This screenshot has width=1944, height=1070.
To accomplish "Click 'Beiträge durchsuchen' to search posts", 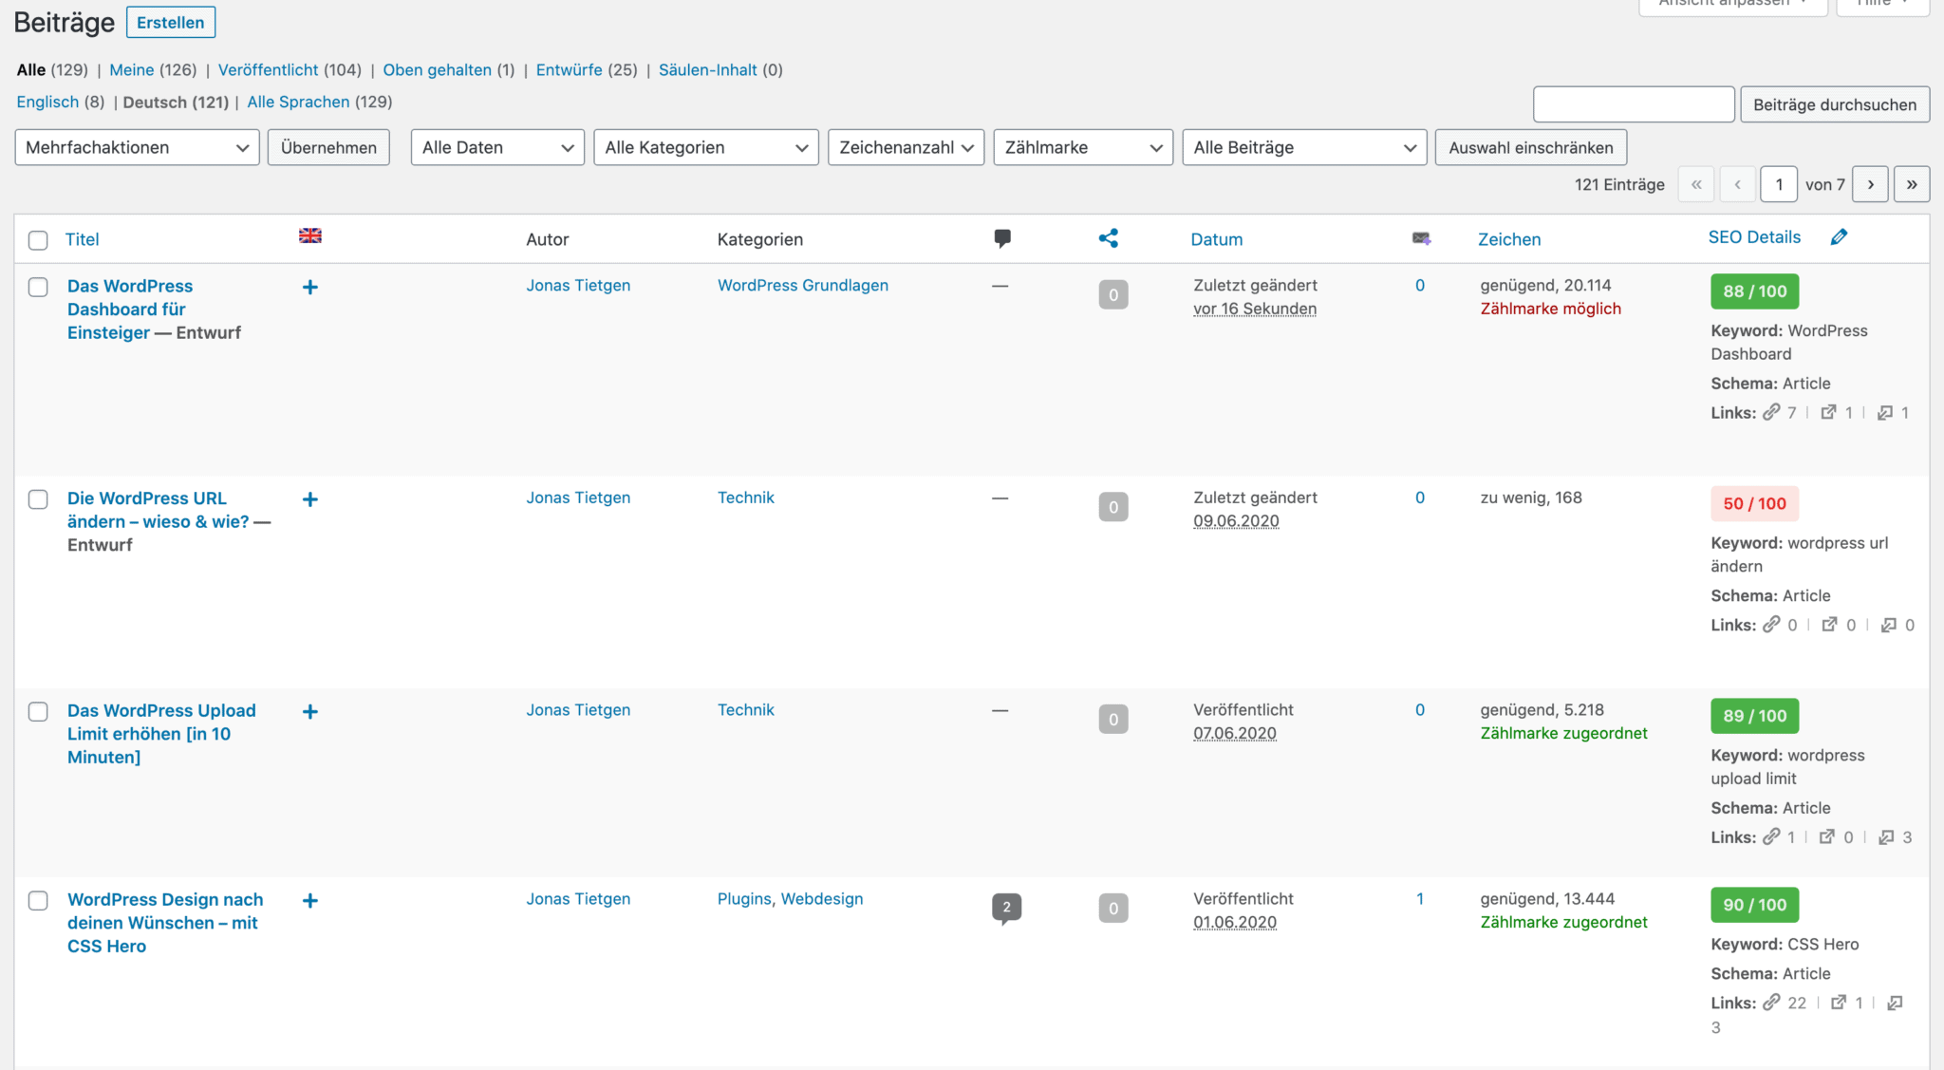I will (1835, 103).
